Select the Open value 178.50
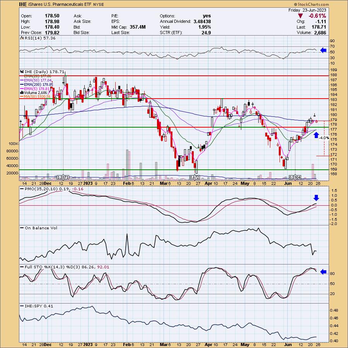Screen dimensions: 348x348 [x=52, y=16]
